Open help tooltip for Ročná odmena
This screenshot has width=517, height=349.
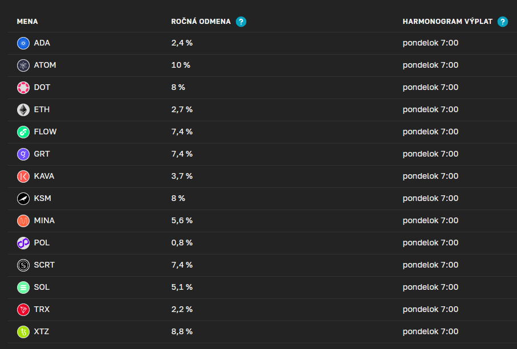click(x=241, y=22)
